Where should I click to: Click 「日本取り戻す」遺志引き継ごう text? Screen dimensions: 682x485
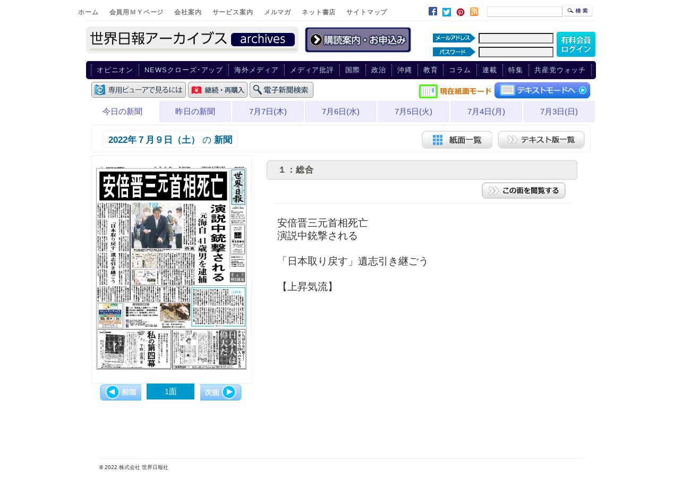tap(353, 261)
